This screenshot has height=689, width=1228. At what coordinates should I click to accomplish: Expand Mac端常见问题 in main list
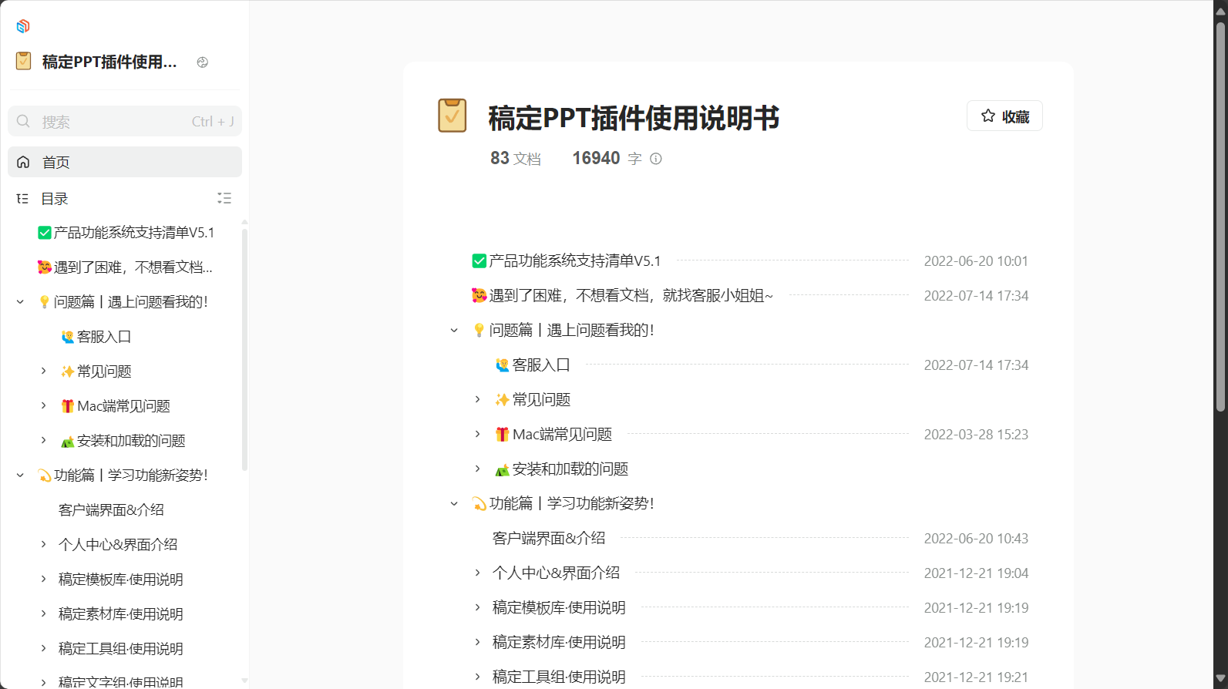[x=478, y=435]
